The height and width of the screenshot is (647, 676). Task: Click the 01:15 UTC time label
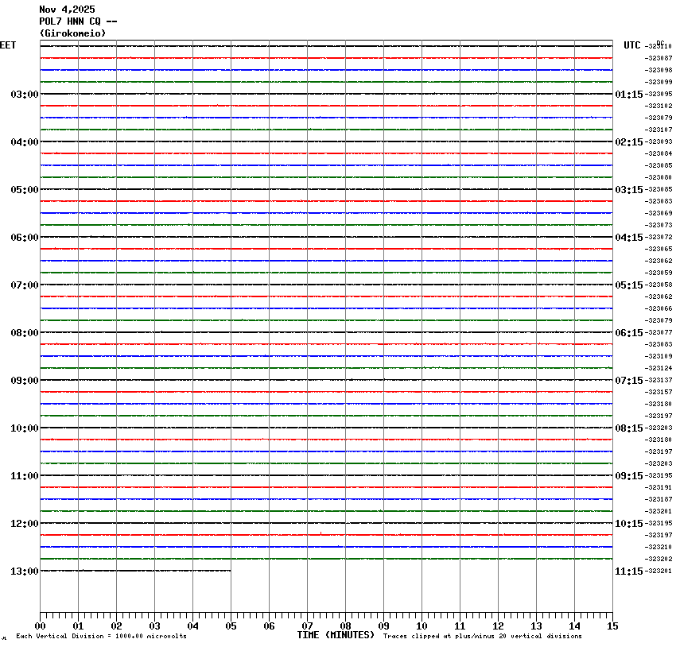(x=628, y=95)
